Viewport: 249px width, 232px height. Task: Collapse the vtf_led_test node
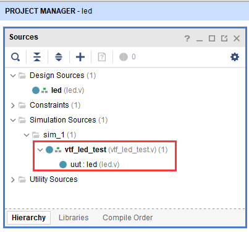coord(40,150)
